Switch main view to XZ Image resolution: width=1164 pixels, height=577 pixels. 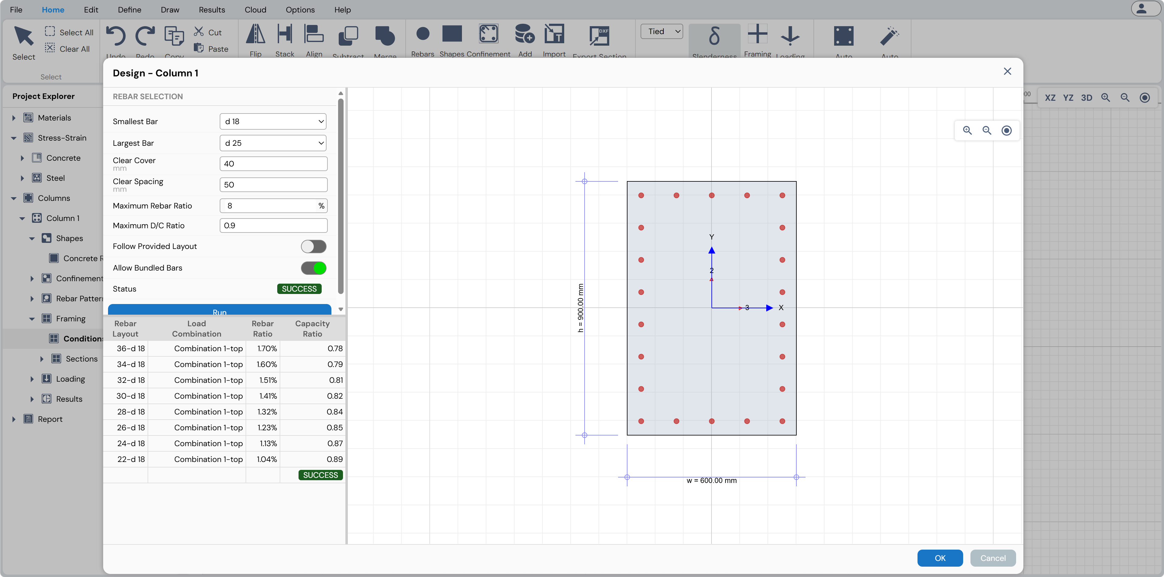(x=1050, y=98)
